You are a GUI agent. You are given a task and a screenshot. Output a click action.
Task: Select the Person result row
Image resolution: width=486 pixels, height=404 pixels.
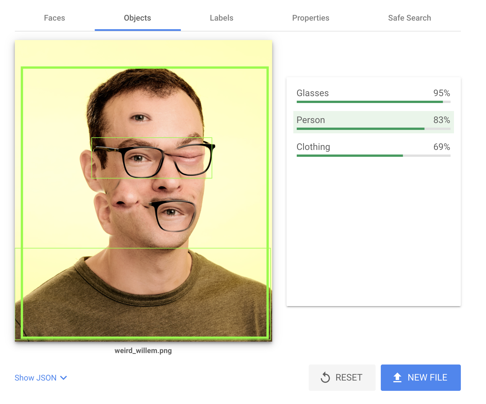373,122
